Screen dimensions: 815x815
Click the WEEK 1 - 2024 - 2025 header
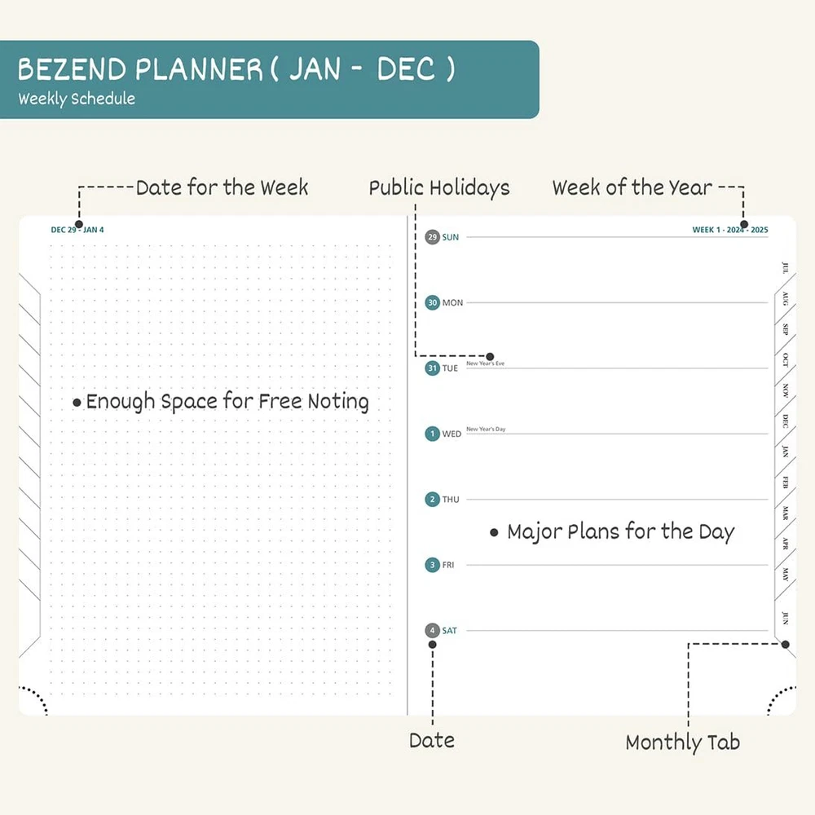730,230
